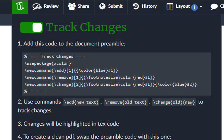Click the Track Changes heading
224x140 pixels.
point(86,27)
